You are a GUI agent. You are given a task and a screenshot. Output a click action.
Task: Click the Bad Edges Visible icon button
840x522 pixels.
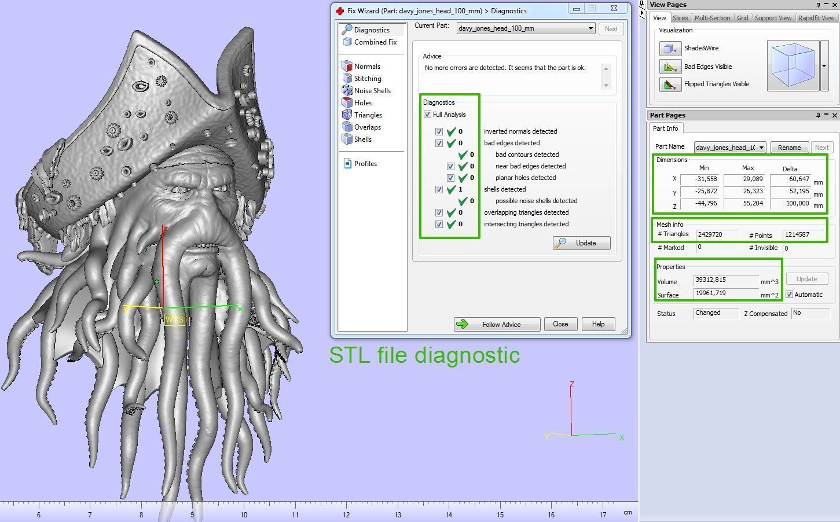coord(670,67)
